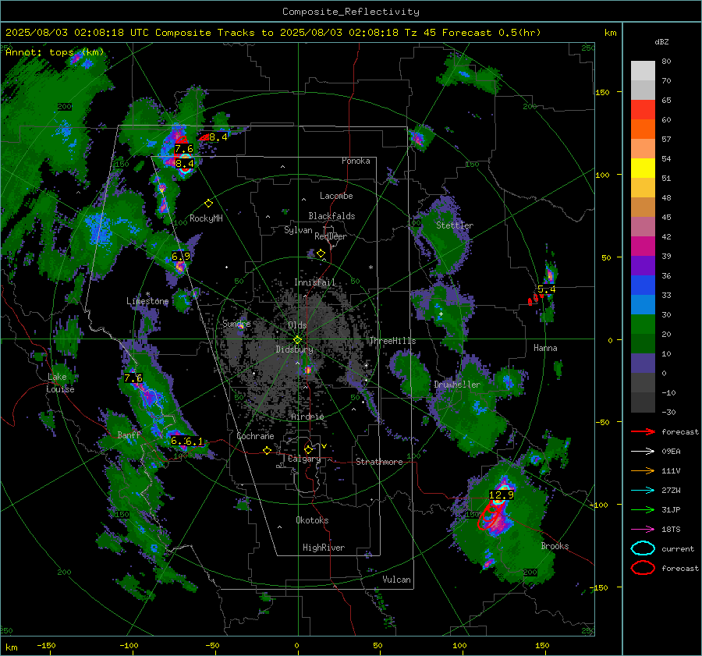The image size is (702, 656).
Task: Click the 12.9 storm top label near Brooks
Action: [502, 495]
